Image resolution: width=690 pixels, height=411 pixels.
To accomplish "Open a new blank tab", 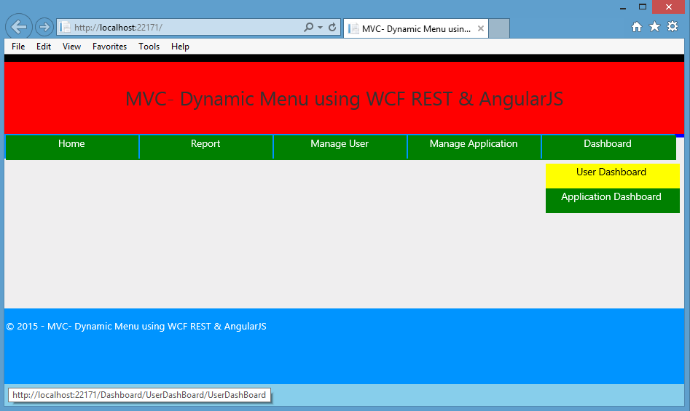I will tap(499, 28).
